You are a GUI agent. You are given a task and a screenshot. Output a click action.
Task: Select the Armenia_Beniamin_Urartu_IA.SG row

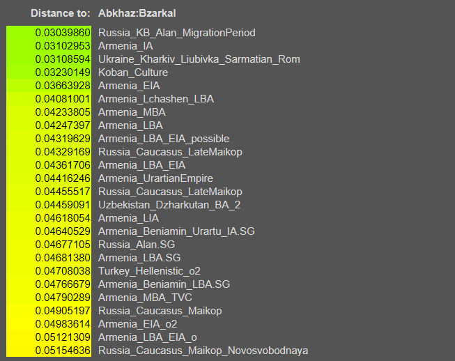point(176,231)
